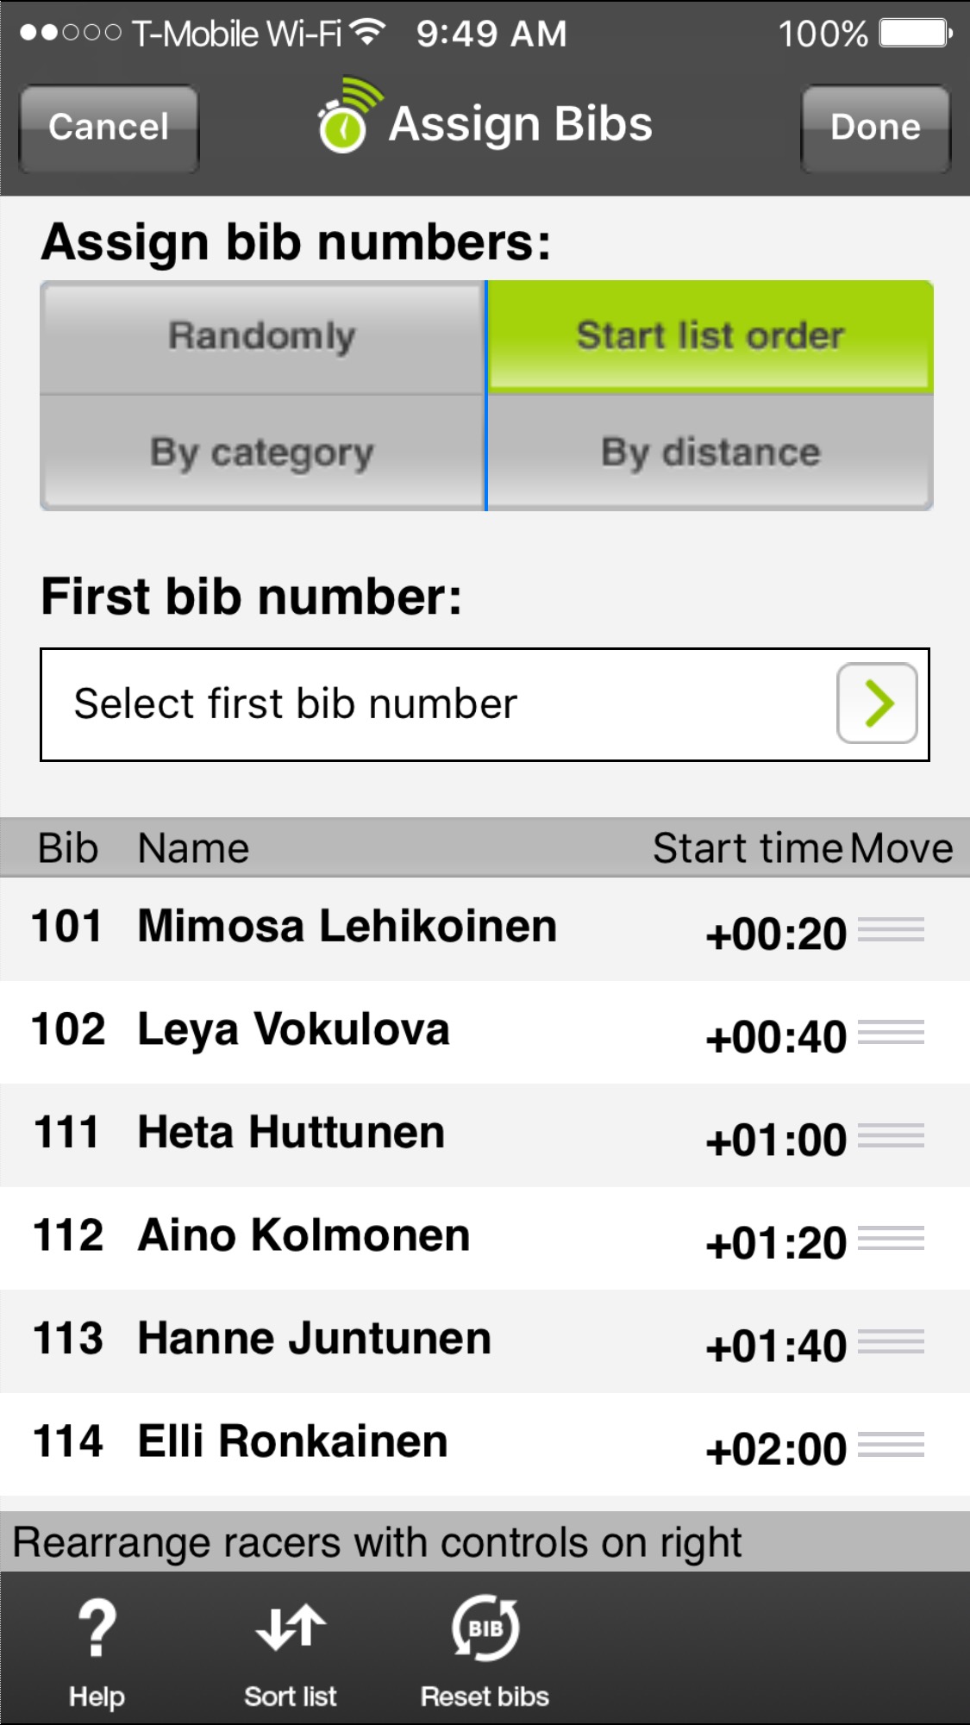Grab move handle for Mimosa Lehikoinen
The image size is (970, 1725).
[x=891, y=930]
